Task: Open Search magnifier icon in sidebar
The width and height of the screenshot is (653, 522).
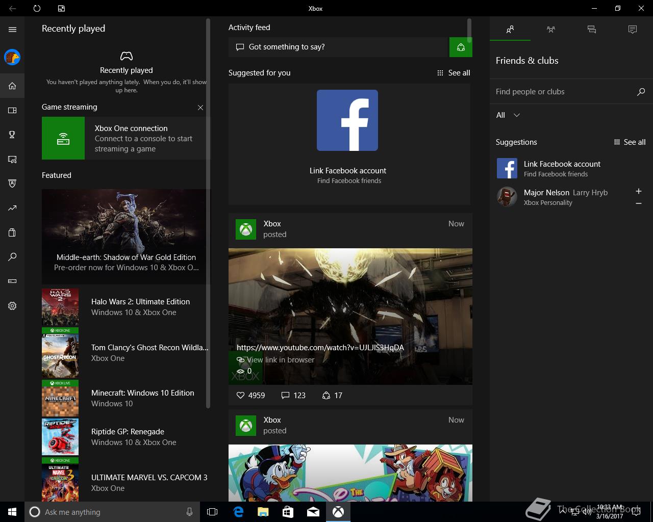Action: [12, 257]
